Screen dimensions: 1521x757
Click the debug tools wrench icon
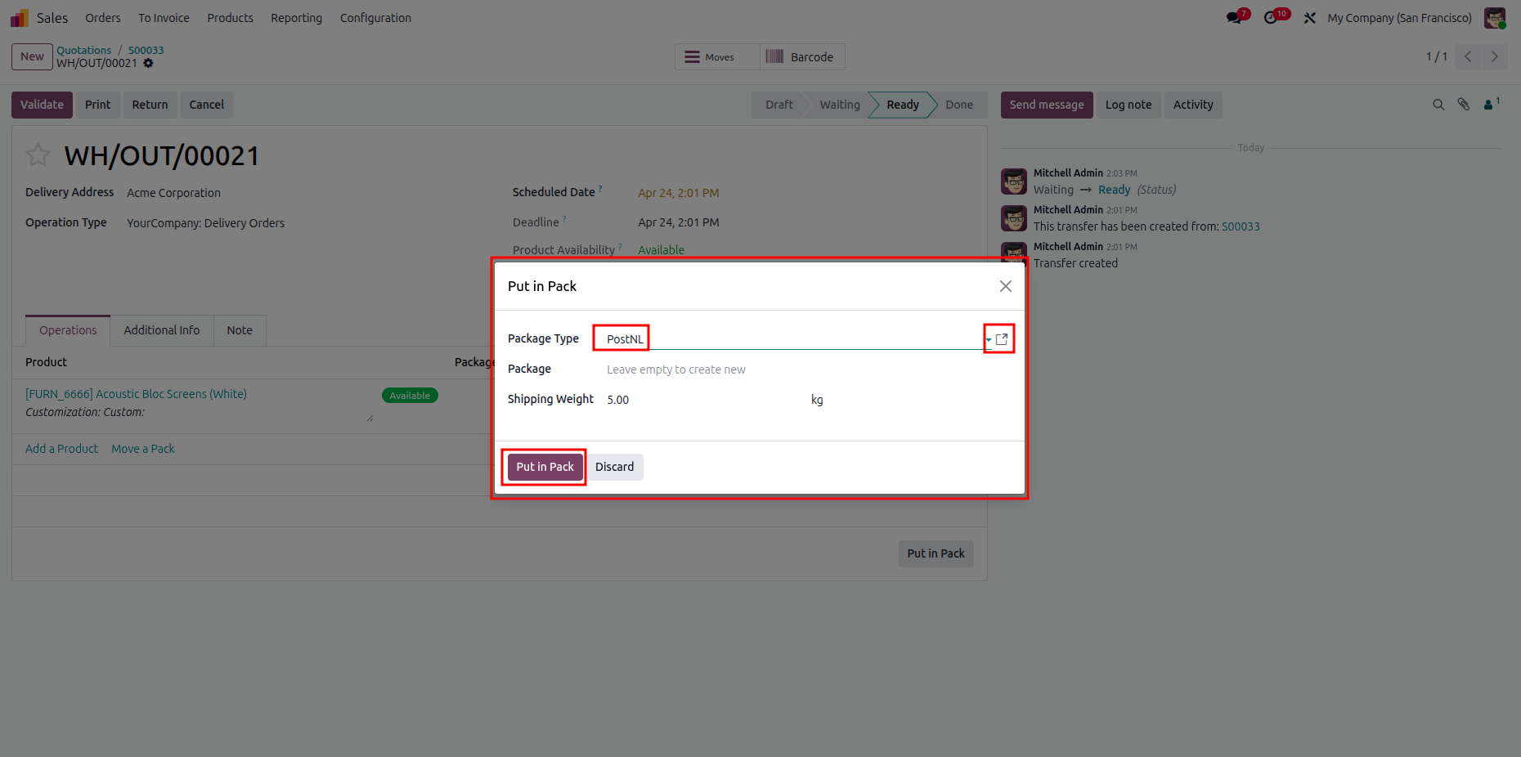(1309, 18)
